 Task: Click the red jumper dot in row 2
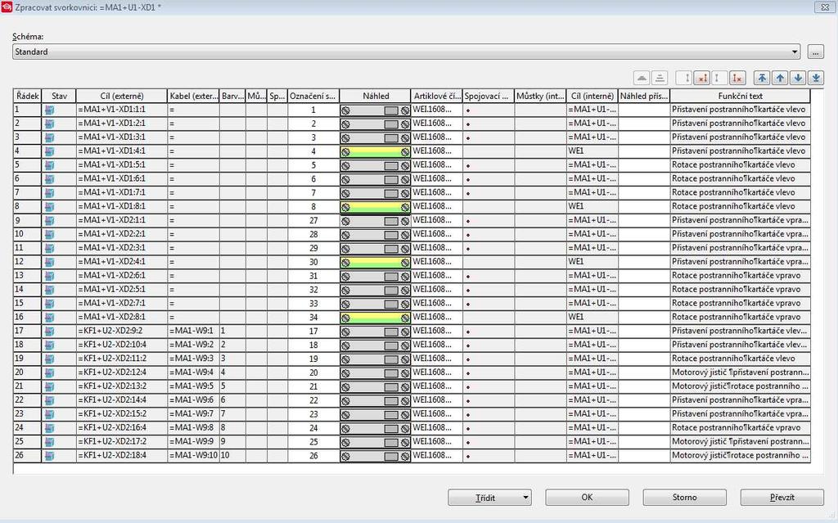[x=468, y=124]
